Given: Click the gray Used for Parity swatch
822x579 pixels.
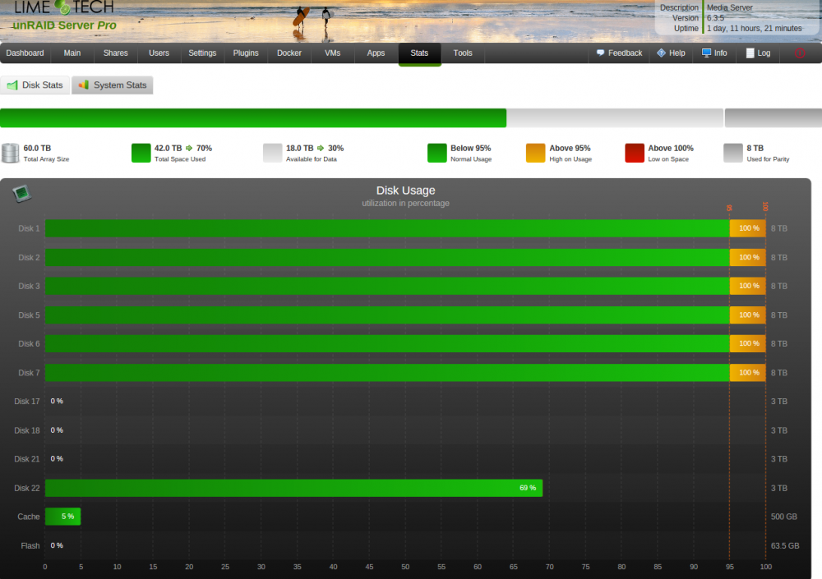Looking at the screenshot, I should tap(733, 153).
